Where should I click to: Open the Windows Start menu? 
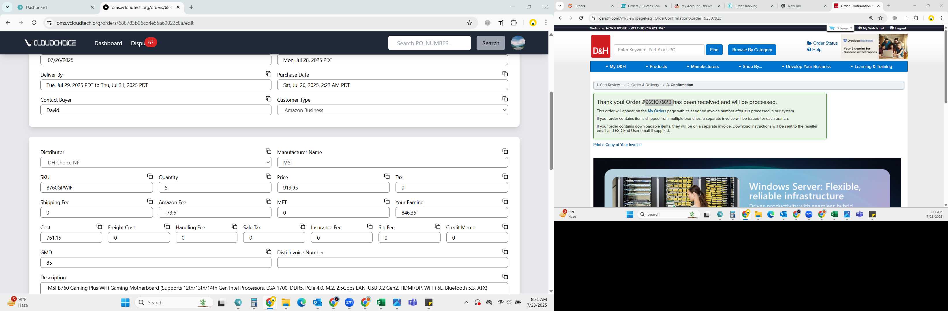click(x=125, y=303)
